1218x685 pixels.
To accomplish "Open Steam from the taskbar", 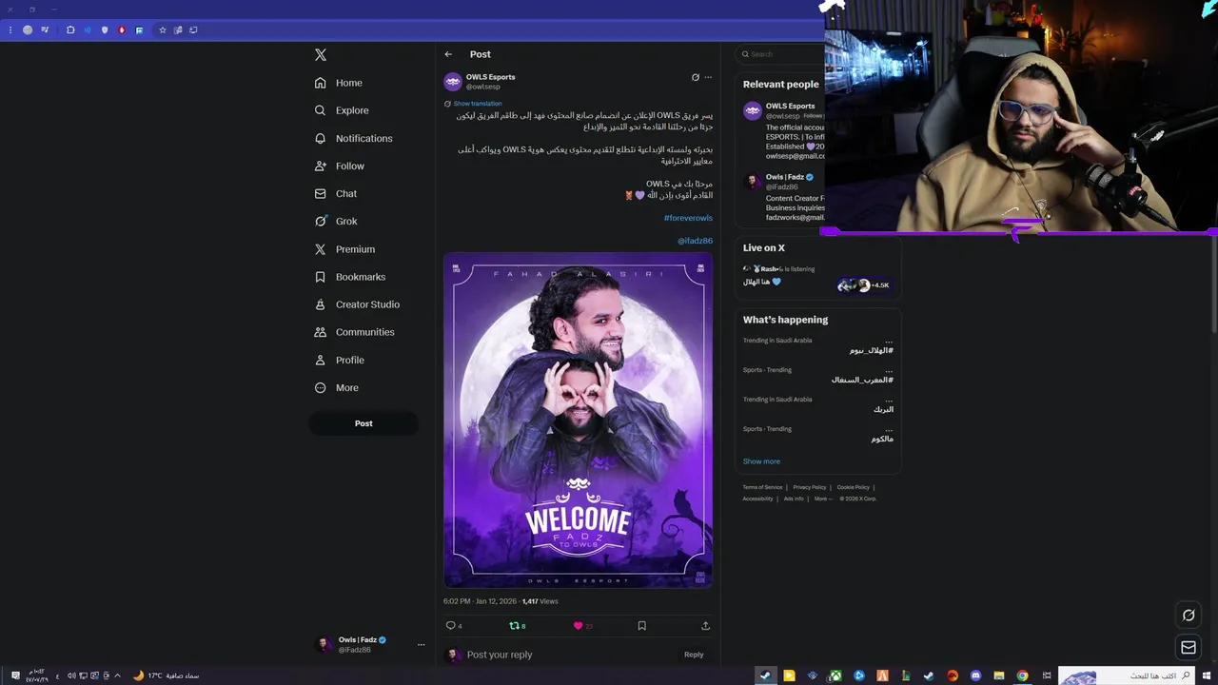I will tap(764, 675).
